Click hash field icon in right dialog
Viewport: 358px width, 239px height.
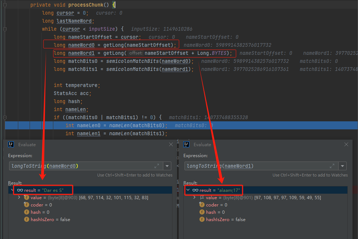[x=202, y=212]
